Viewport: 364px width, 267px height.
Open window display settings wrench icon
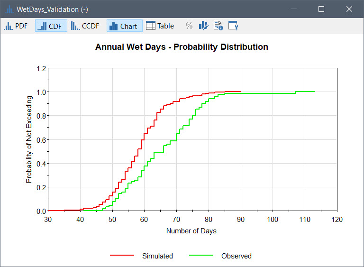coord(233,26)
